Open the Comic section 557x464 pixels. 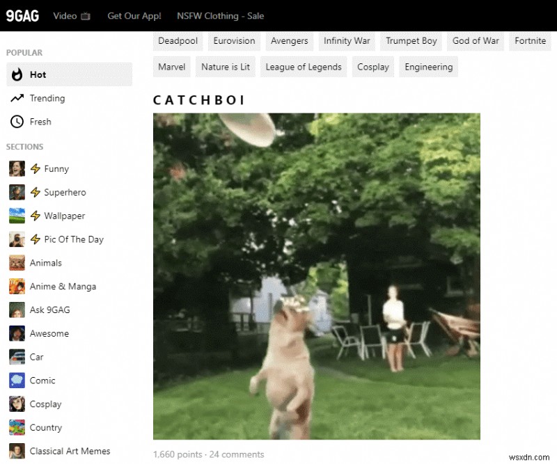click(42, 381)
